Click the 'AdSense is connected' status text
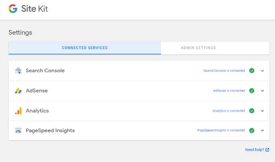This screenshot has width=275, height=162. [229, 91]
